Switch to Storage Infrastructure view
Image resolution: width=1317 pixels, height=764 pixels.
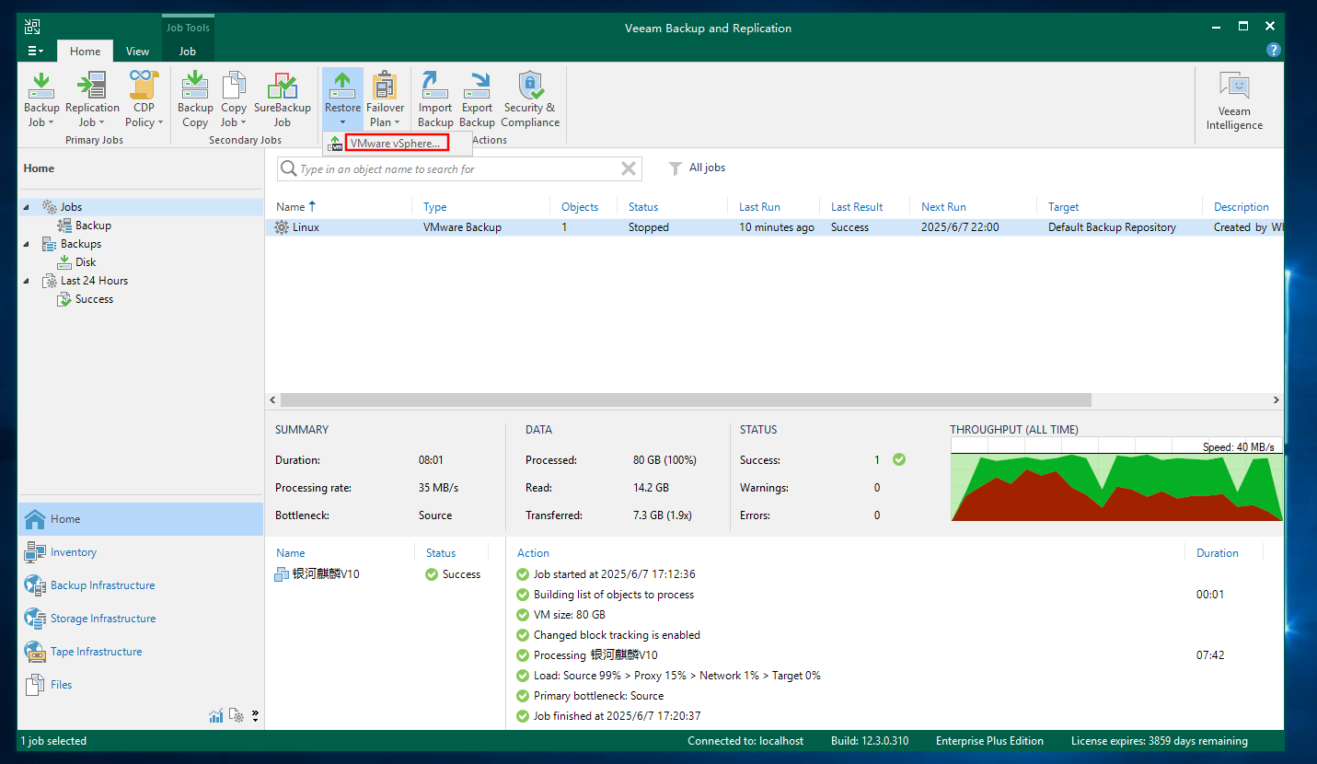coord(140,619)
